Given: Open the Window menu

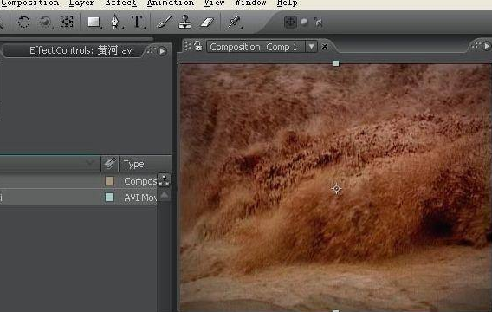Looking at the screenshot, I should pos(250,3).
